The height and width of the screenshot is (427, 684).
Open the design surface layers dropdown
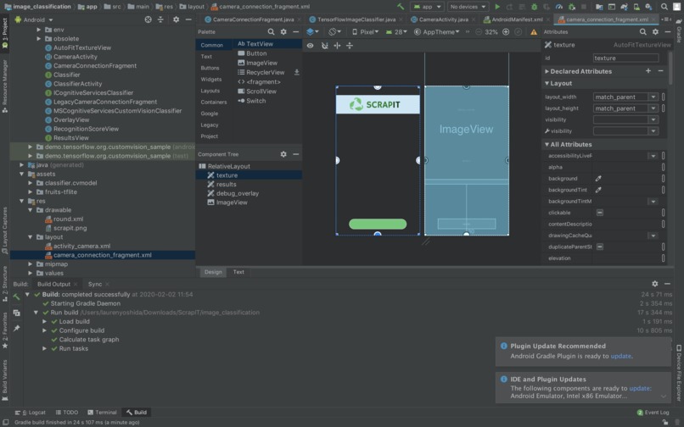(x=313, y=32)
